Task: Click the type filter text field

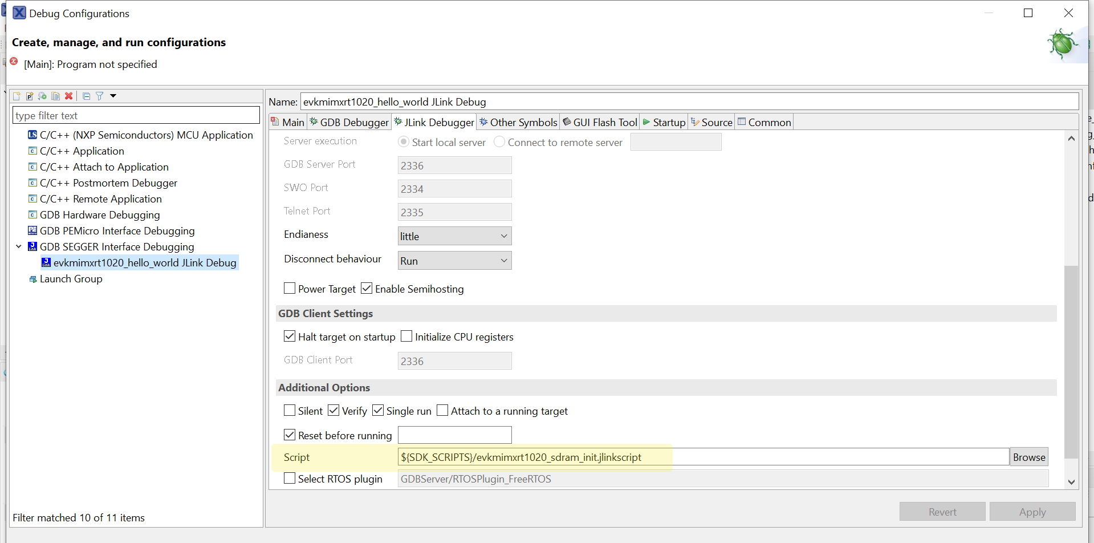Action: 136,115
